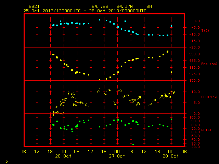This screenshot has width=219, height=164.
Task: Click the 26 Oct date label
Action: tap(63, 156)
